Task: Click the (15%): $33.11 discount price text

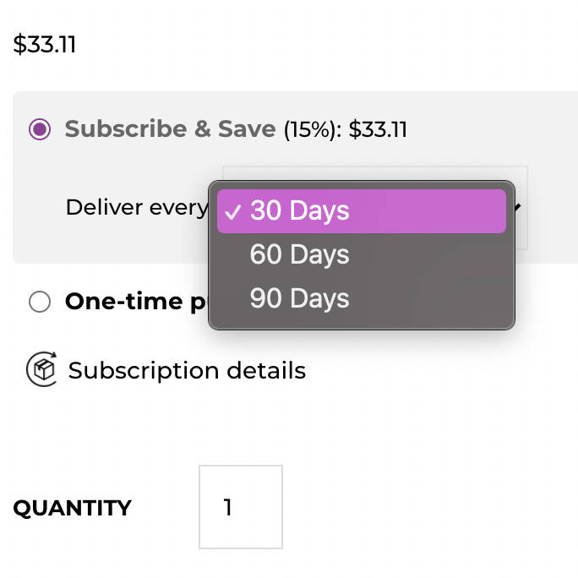Action: coord(346,130)
